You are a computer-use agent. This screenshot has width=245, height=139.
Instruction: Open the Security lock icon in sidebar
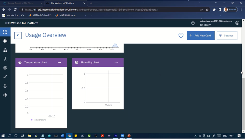(x=5, y=86)
